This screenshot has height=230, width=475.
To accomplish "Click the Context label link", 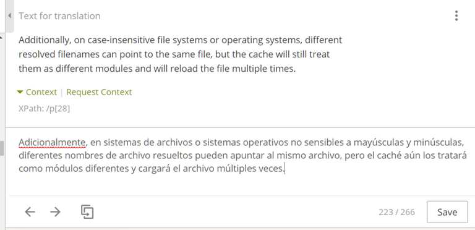I will [41, 92].
